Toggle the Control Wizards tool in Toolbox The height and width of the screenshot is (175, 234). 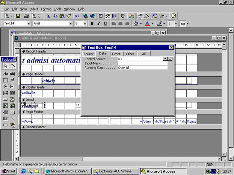click(12, 66)
